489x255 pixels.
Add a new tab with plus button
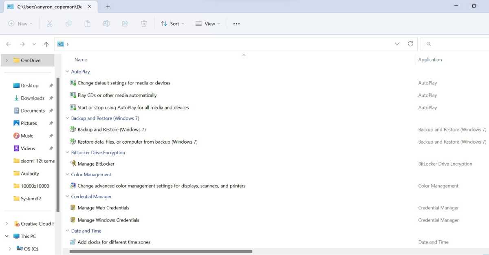point(108,7)
